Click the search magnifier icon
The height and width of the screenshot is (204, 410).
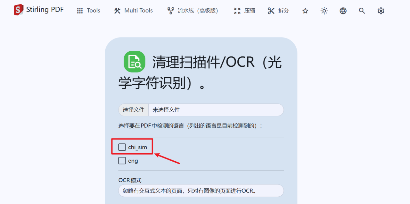[362, 11]
